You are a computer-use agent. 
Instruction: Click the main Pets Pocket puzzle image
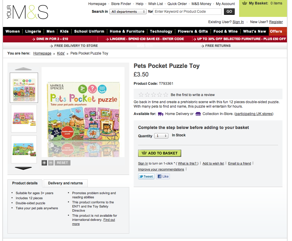coord(83,112)
